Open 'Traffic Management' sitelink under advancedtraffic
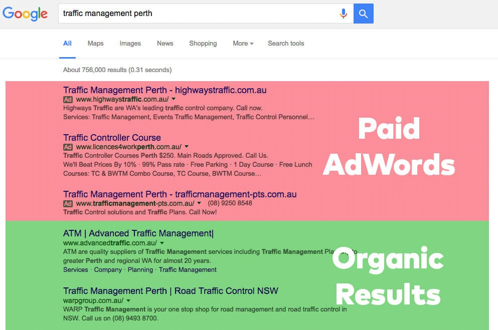Viewport: 498px width, 330px height. click(x=188, y=270)
